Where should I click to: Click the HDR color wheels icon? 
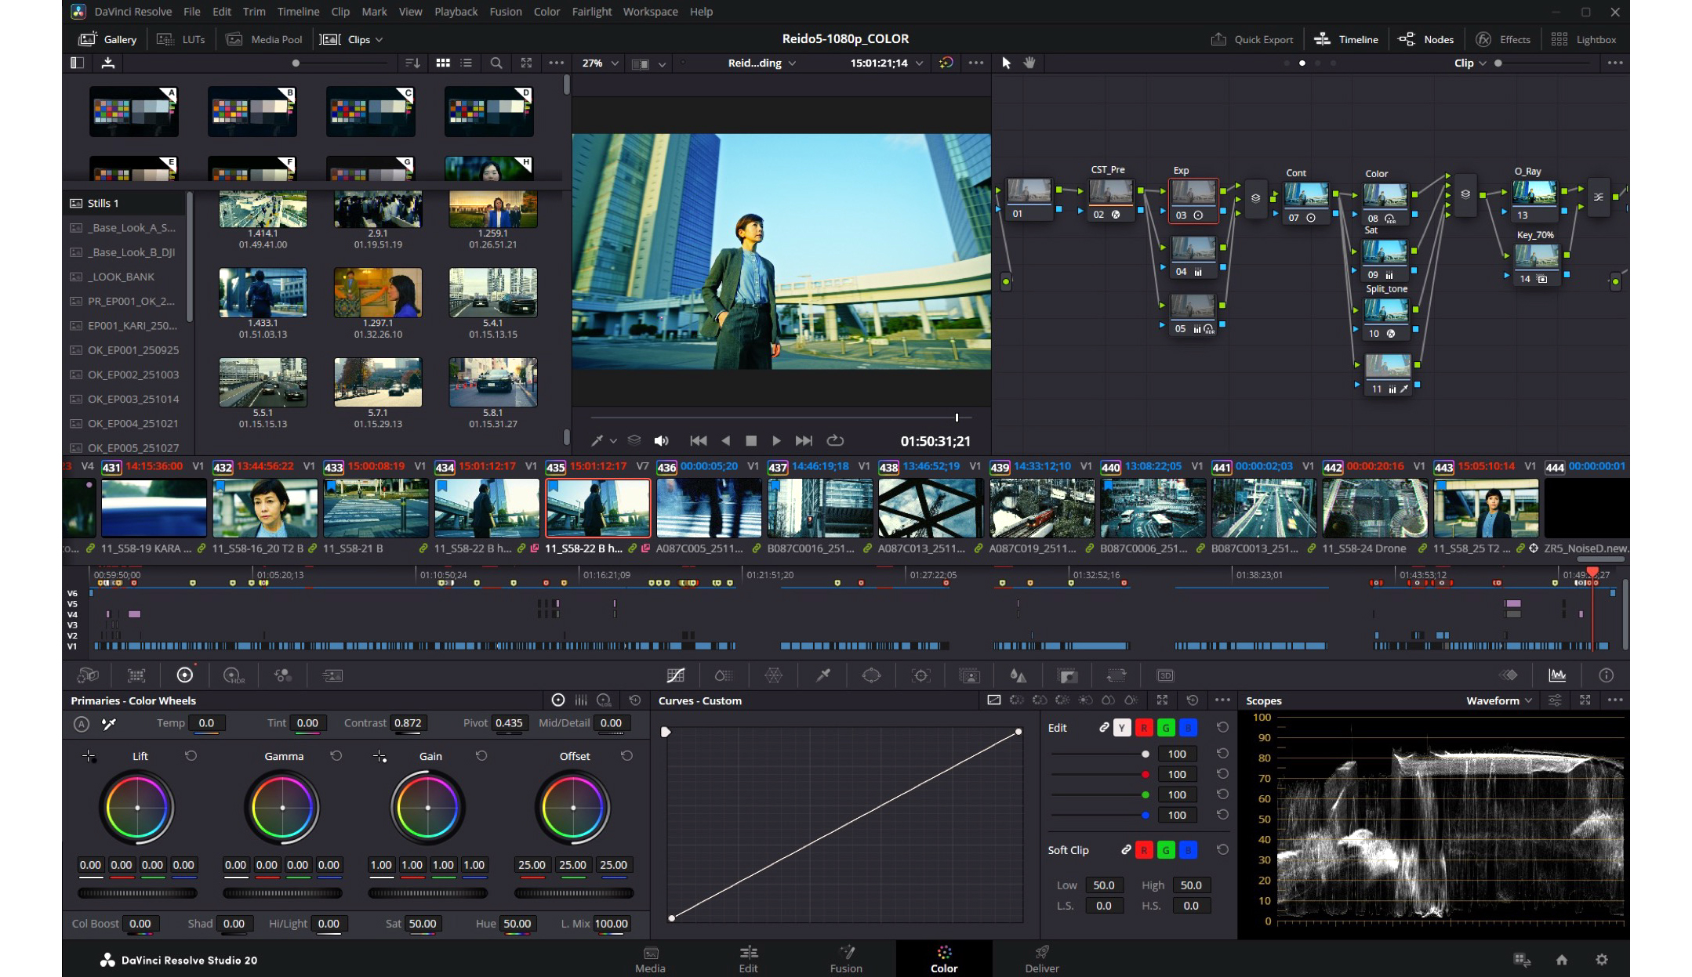[234, 675]
